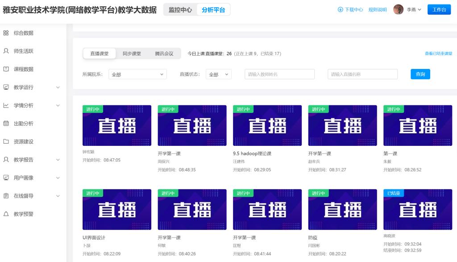
Task: Open the 所属院系 dropdown
Action: [x=137, y=74]
